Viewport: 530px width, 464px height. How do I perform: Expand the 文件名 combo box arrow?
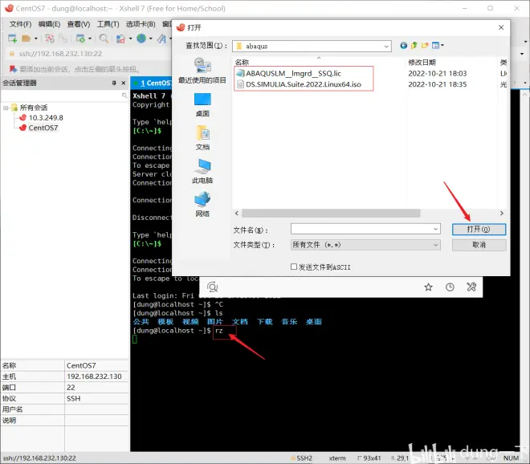coord(436,229)
